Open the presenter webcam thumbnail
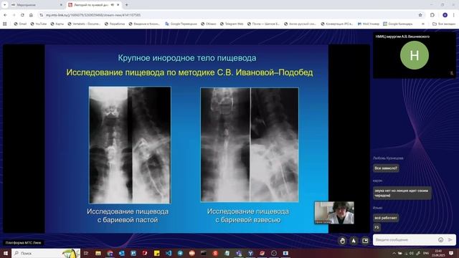 pos(334,213)
